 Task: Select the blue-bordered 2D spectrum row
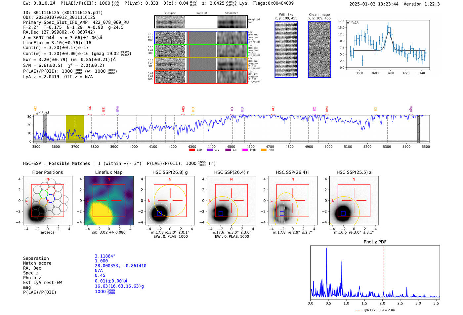point(201,38)
